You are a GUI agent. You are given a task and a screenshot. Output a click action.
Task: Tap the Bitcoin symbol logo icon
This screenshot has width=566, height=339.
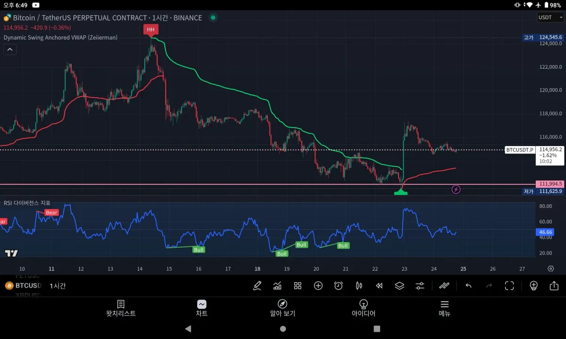(7, 18)
